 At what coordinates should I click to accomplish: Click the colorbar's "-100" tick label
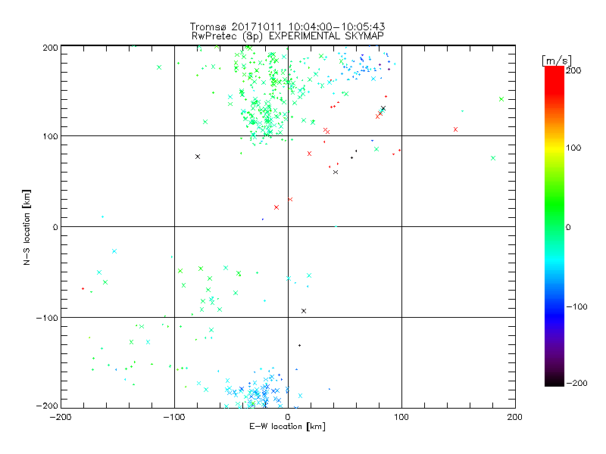point(576,306)
